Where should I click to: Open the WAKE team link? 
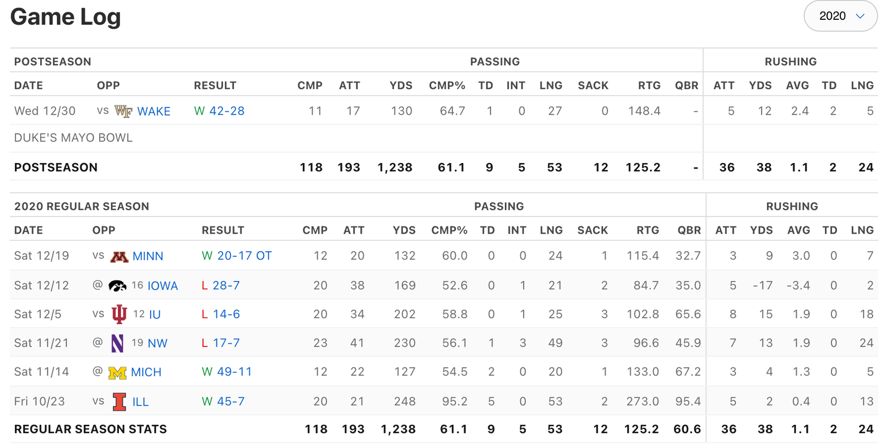click(154, 111)
